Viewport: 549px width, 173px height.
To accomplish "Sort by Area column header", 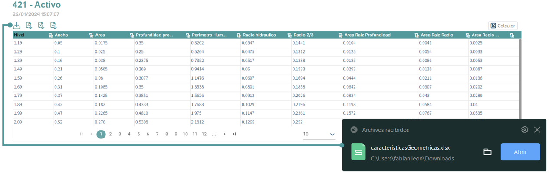I will point(100,35).
